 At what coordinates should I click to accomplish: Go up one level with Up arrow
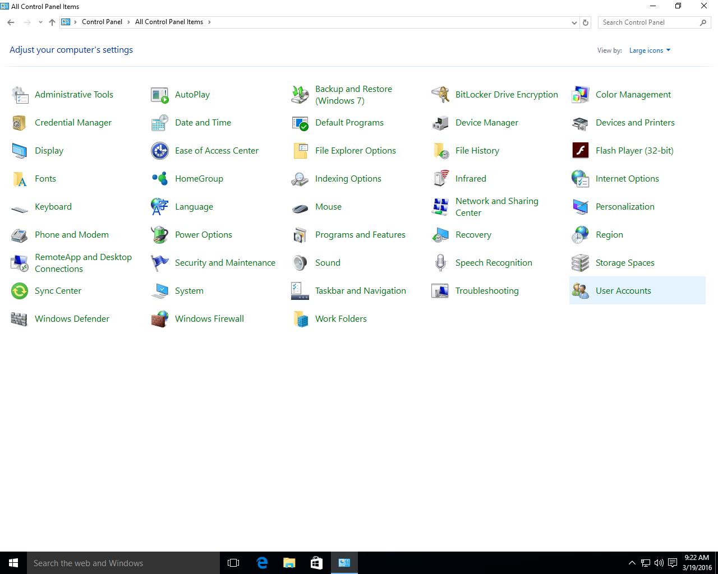(52, 22)
